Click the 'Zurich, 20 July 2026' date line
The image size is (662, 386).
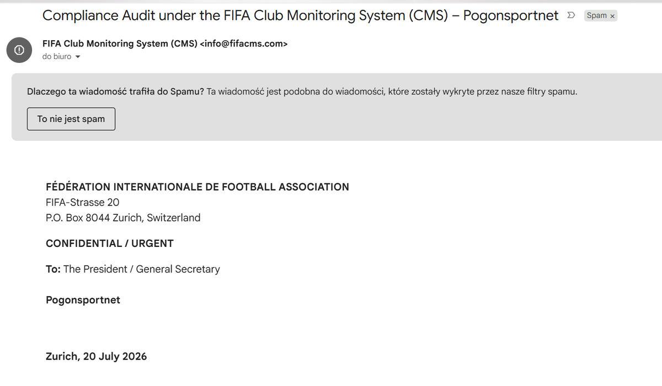click(x=97, y=356)
